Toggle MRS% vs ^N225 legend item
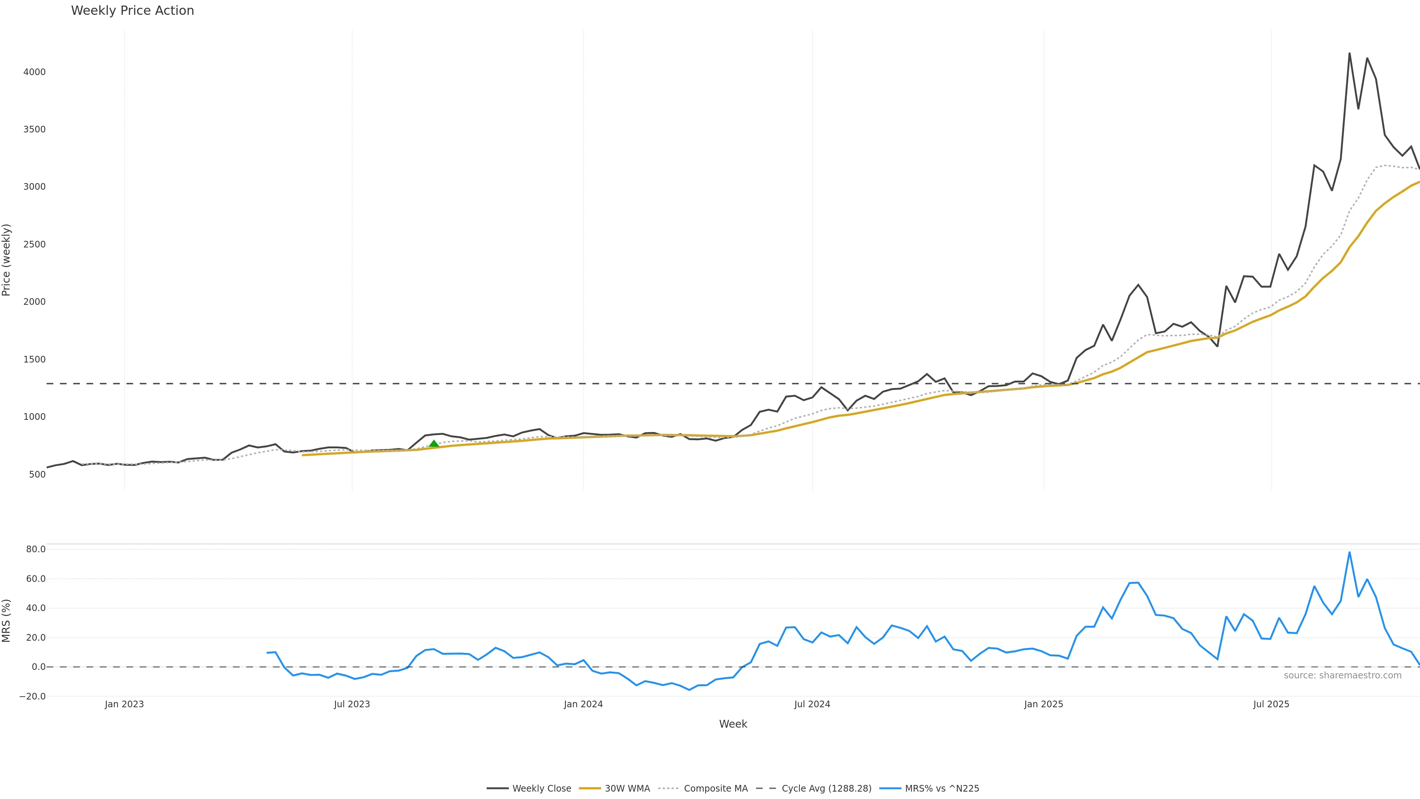The image size is (1420, 799). click(941, 789)
